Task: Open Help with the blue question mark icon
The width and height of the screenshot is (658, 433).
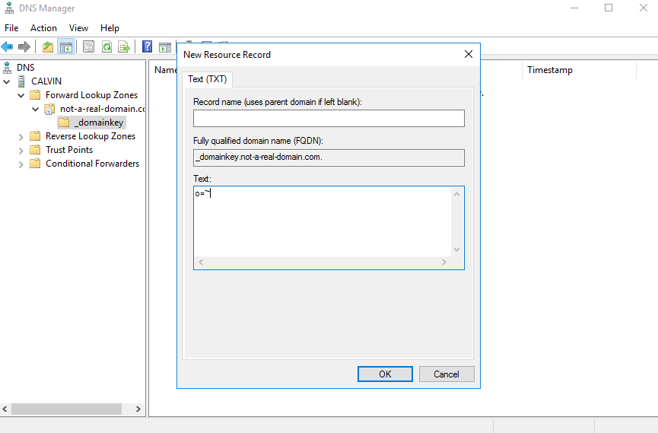Action: (148, 46)
